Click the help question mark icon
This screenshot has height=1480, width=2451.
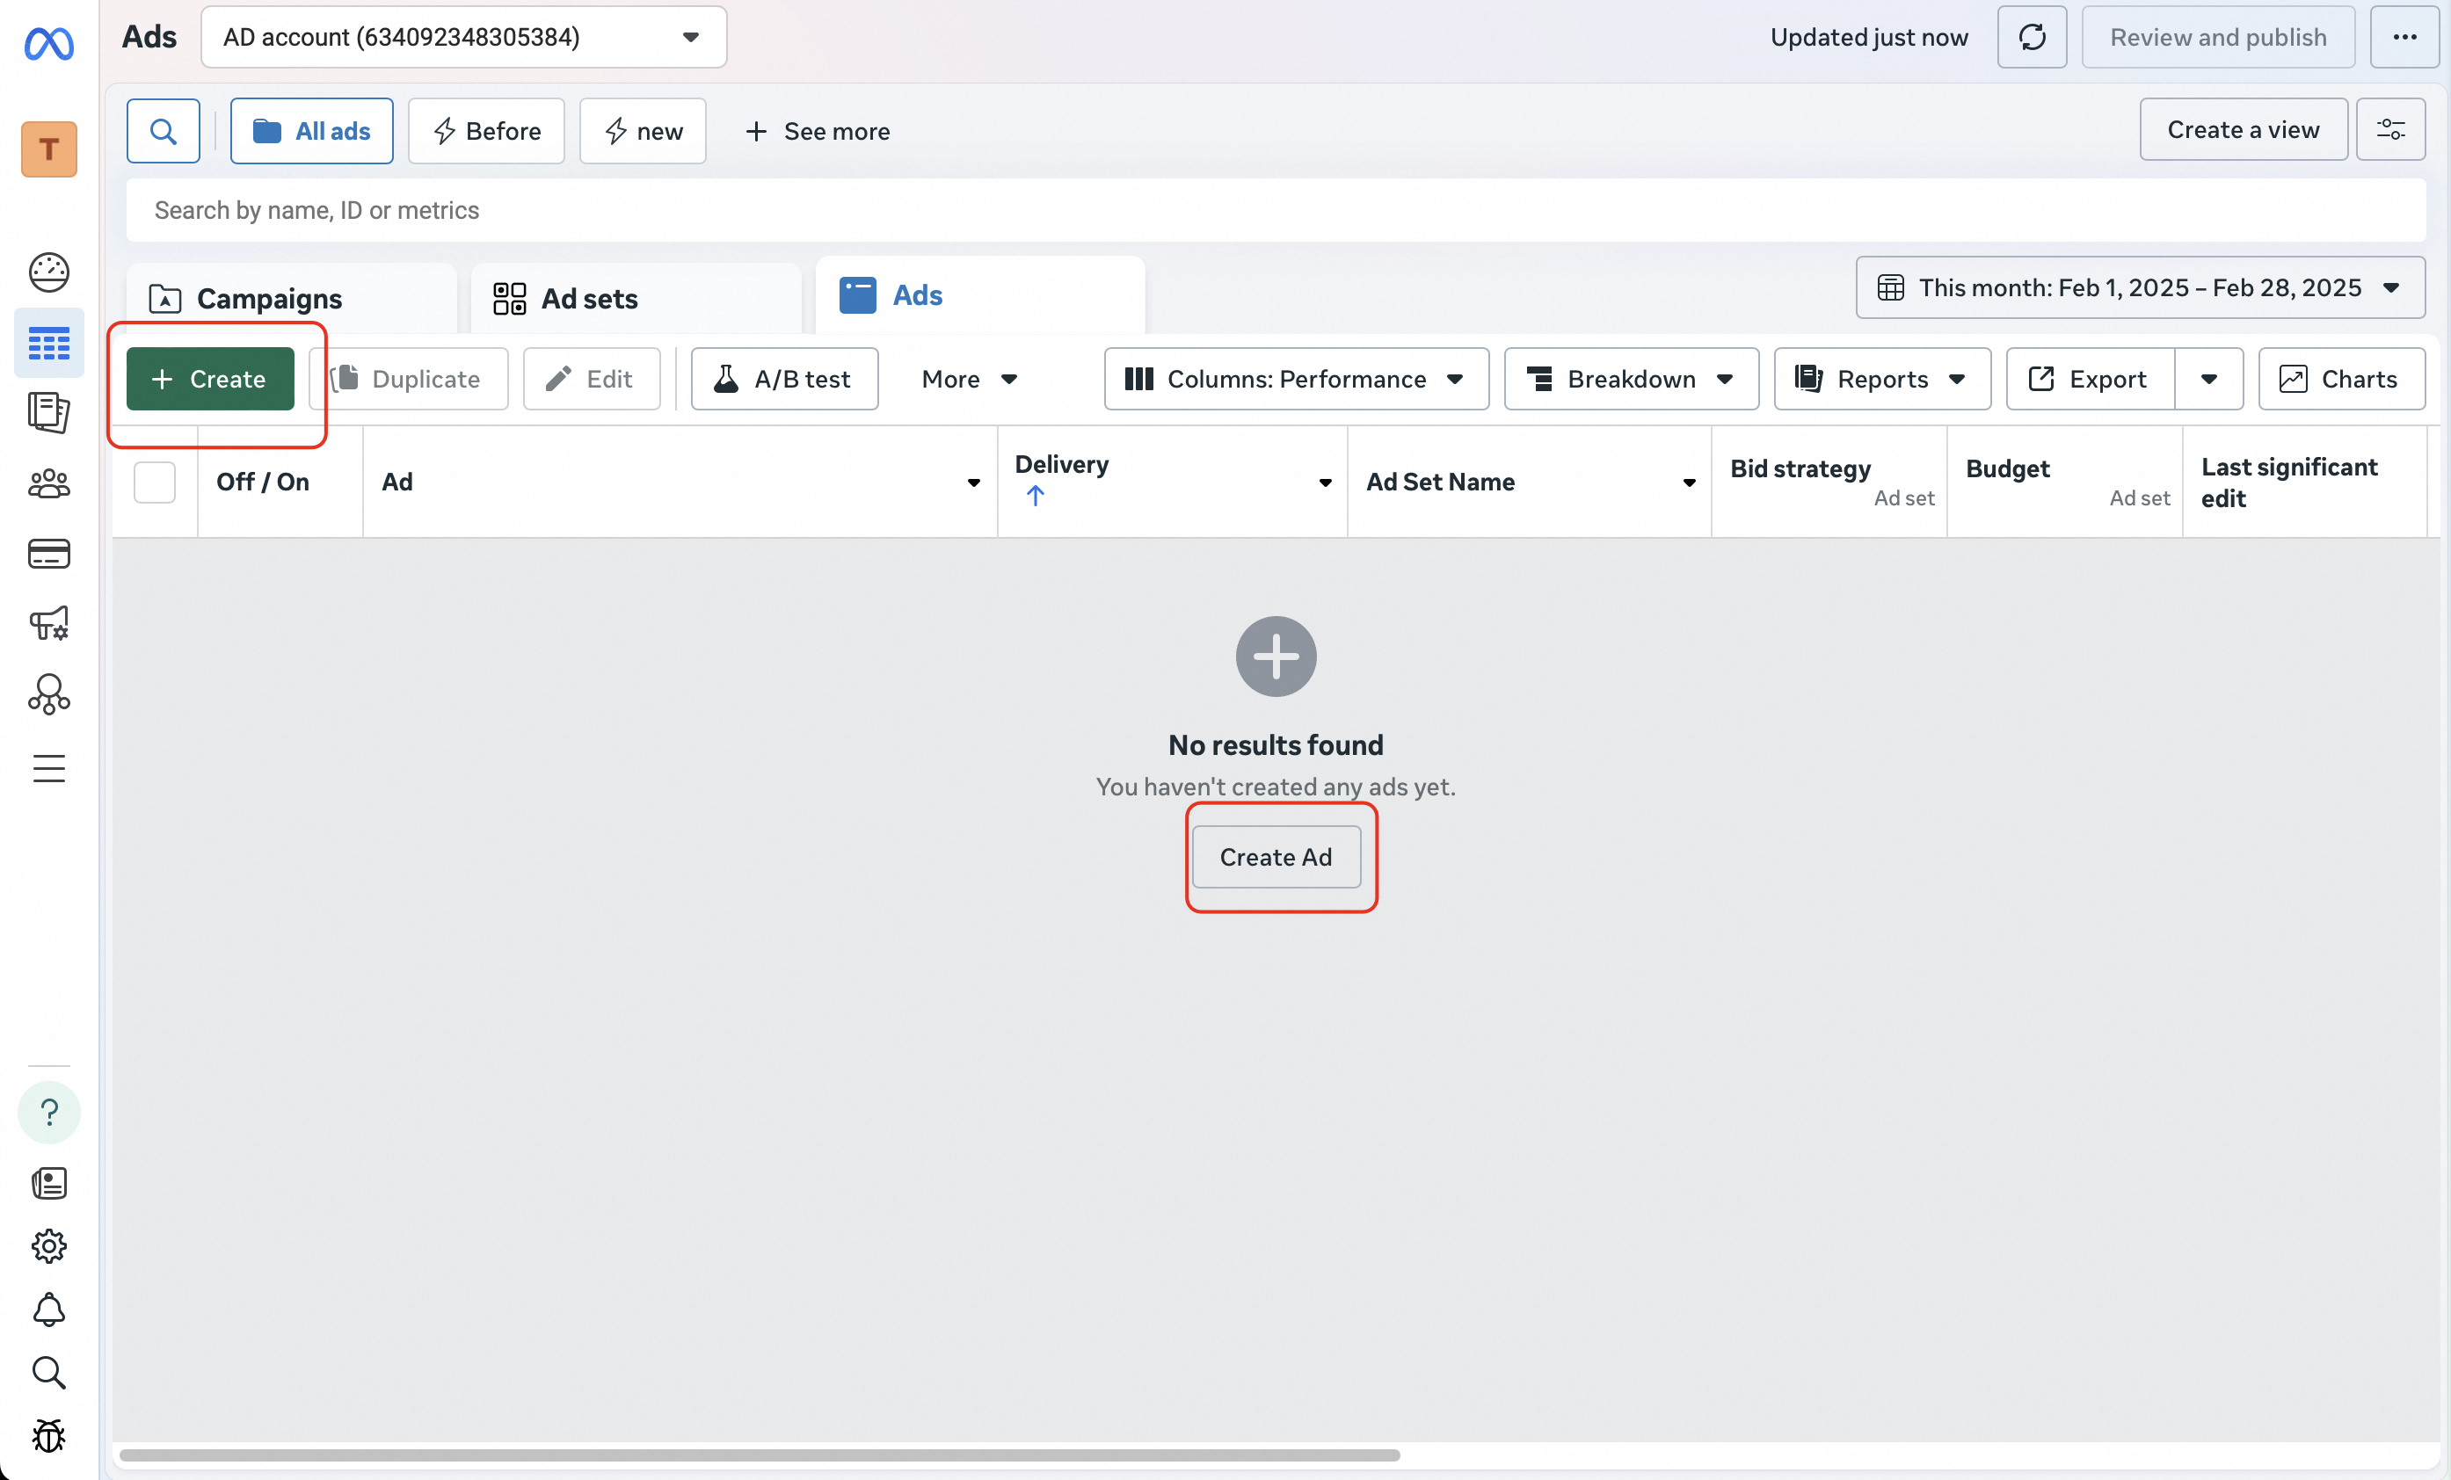click(48, 1112)
